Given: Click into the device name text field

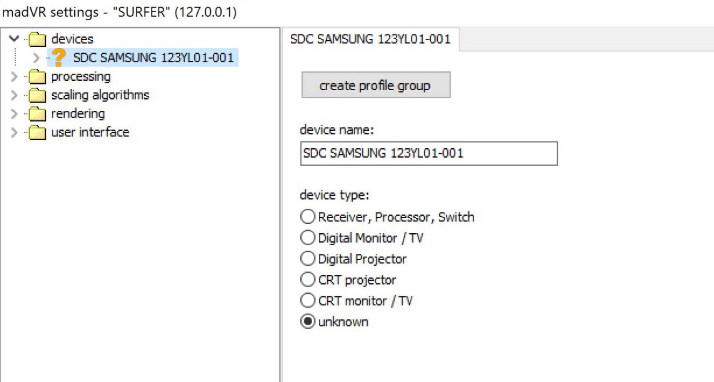Looking at the screenshot, I should (x=428, y=154).
